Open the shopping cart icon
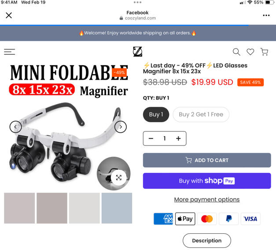This screenshot has width=276, height=250. tap(264, 52)
